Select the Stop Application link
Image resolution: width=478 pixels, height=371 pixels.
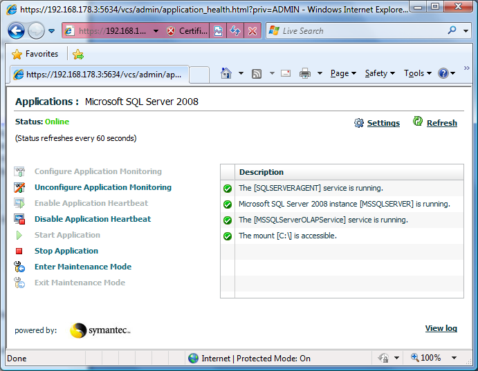pyautogui.click(x=66, y=251)
